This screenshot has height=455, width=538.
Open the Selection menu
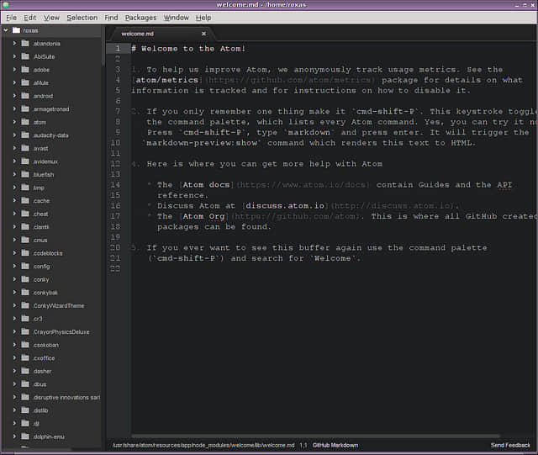click(x=82, y=18)
